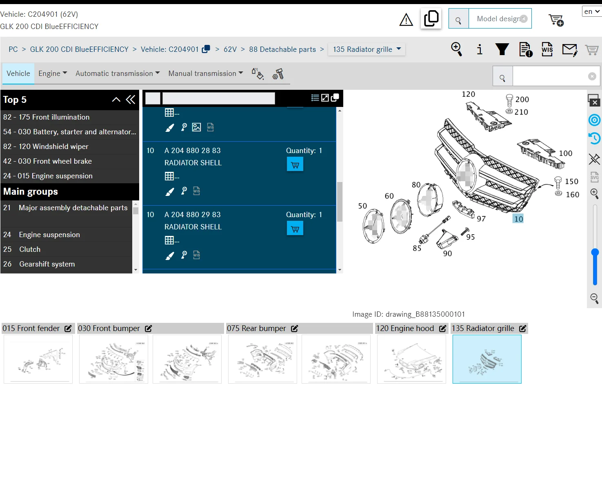Click the blue history reset icon
The height and width of the screenshot is (491, 602).
click(x=594, y=139)
